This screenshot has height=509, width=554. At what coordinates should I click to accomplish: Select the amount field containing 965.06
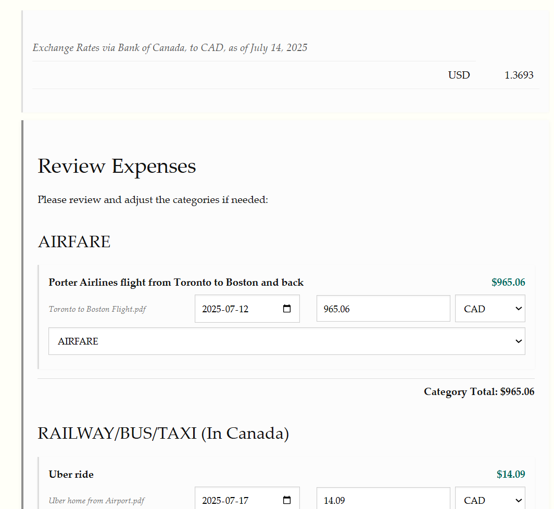pyautogui.click(x=383, y=308)
